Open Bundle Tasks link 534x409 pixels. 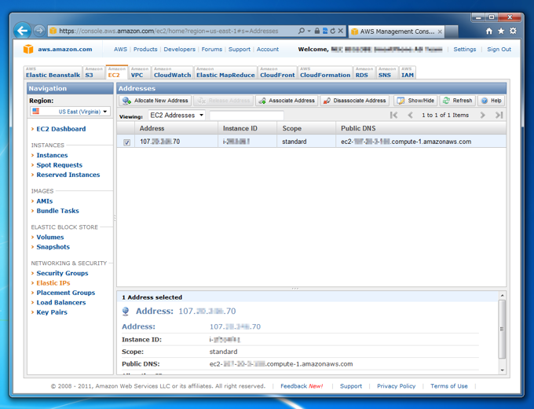[57, 211]
